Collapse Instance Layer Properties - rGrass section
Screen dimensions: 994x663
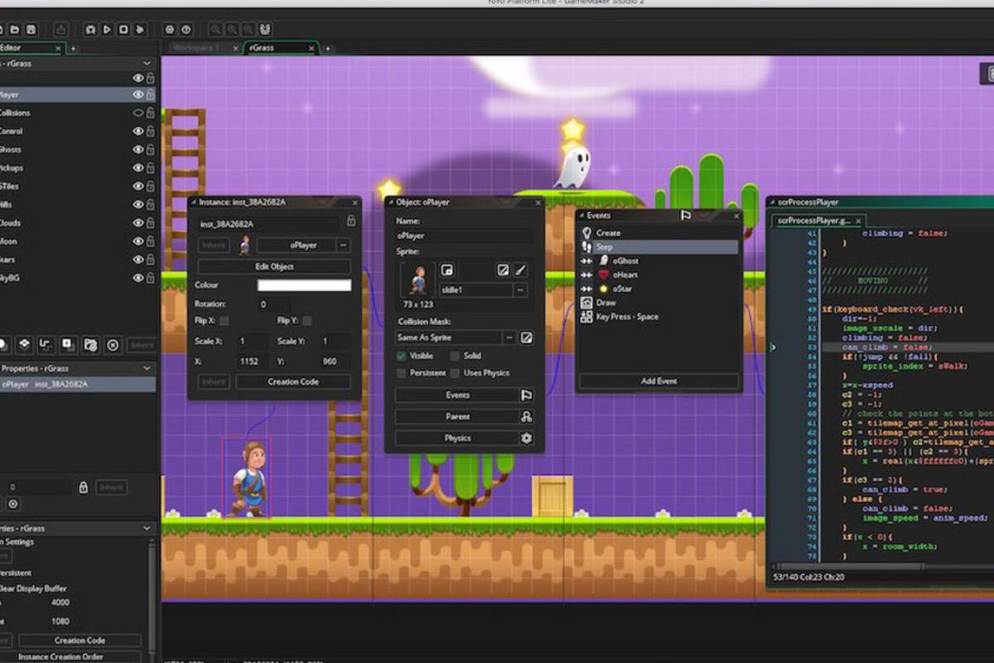[x=147, y=369]
